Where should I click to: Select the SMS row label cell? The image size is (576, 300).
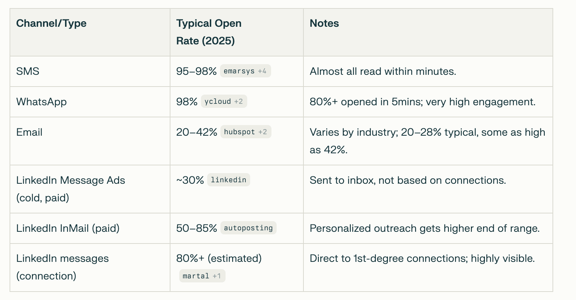(28, 71)
